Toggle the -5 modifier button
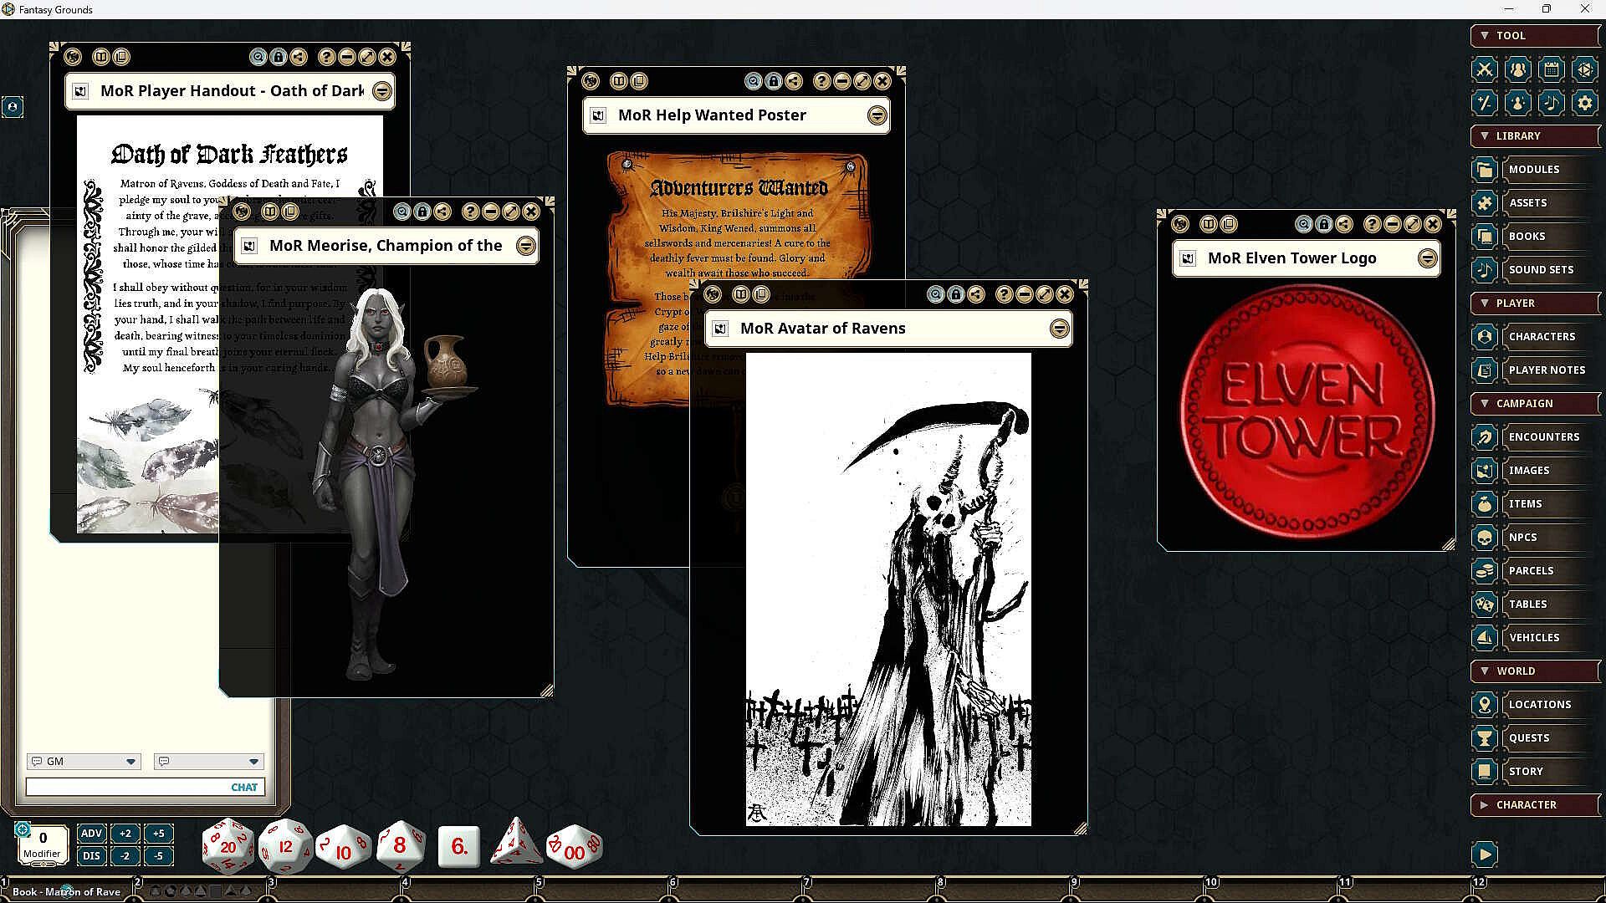 pos(159,856)
